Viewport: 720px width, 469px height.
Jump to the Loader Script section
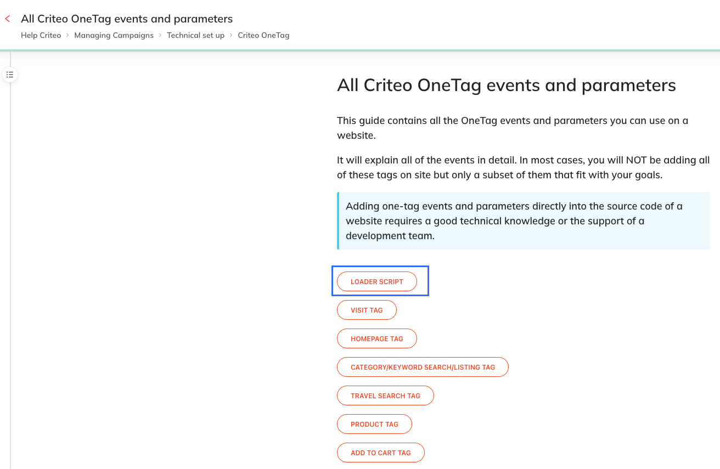[x=376, y=282]
